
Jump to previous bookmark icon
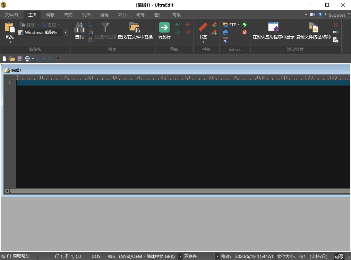(x=214, y=25)
